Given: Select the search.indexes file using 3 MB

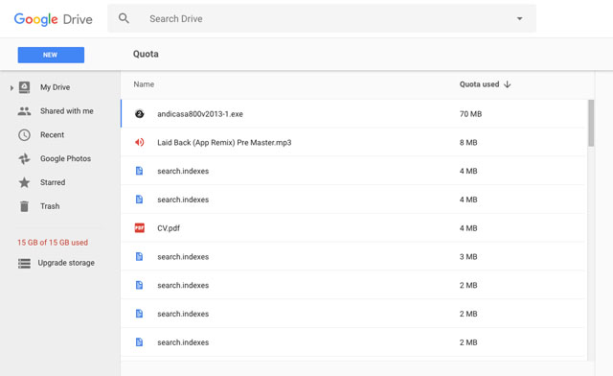Looking at the screenshot, I should 183,257.
